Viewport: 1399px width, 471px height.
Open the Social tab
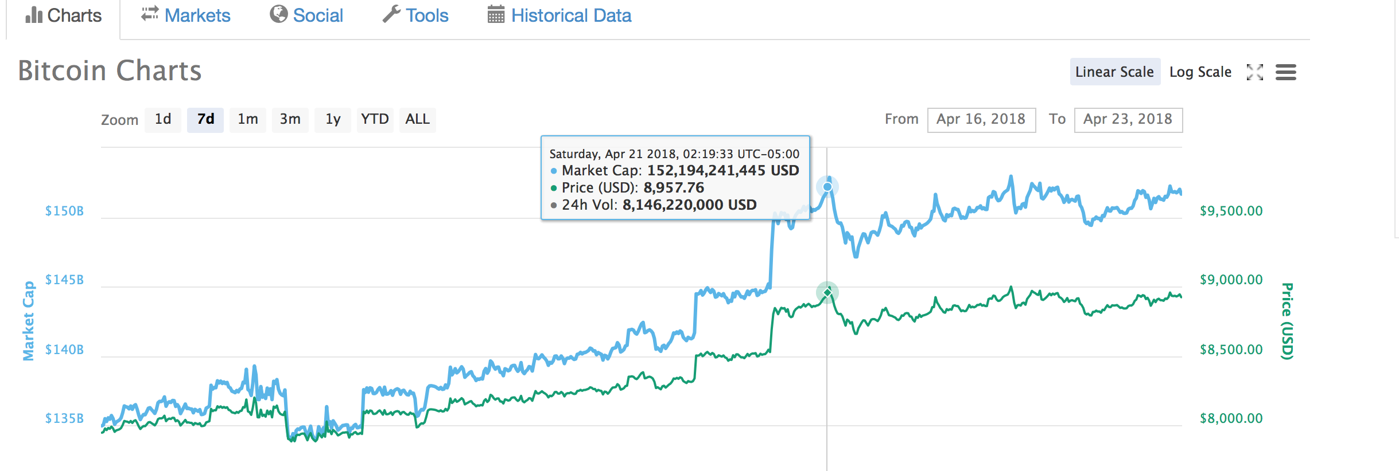coord(306,15)
